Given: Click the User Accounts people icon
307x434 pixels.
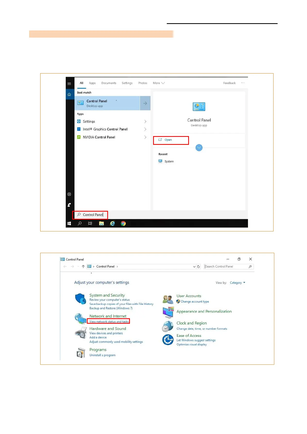Looking at the screenshot, I should pyautogui.click(x=168, y=299).
